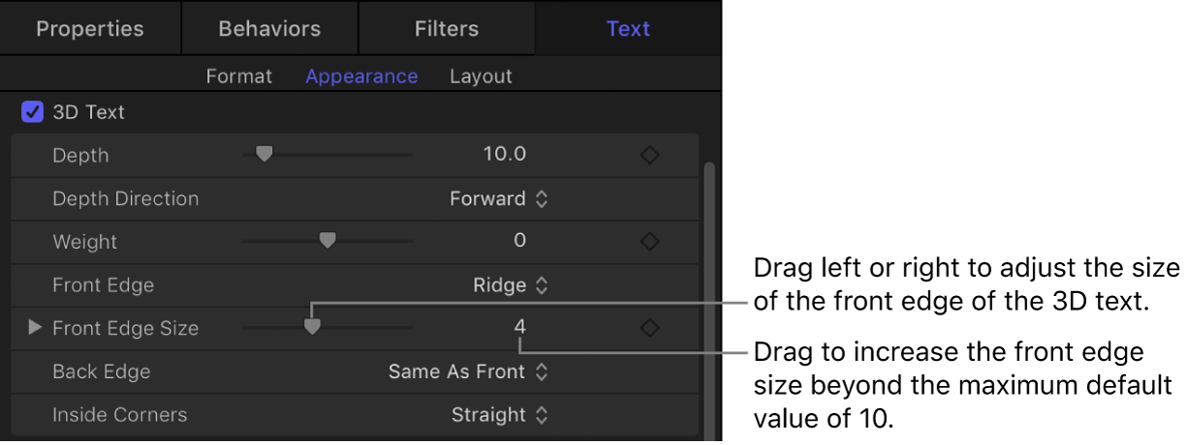Disable the 3D Text checkbox
The height and width of the screenshot is (445, 1188).
click(32, 112)
